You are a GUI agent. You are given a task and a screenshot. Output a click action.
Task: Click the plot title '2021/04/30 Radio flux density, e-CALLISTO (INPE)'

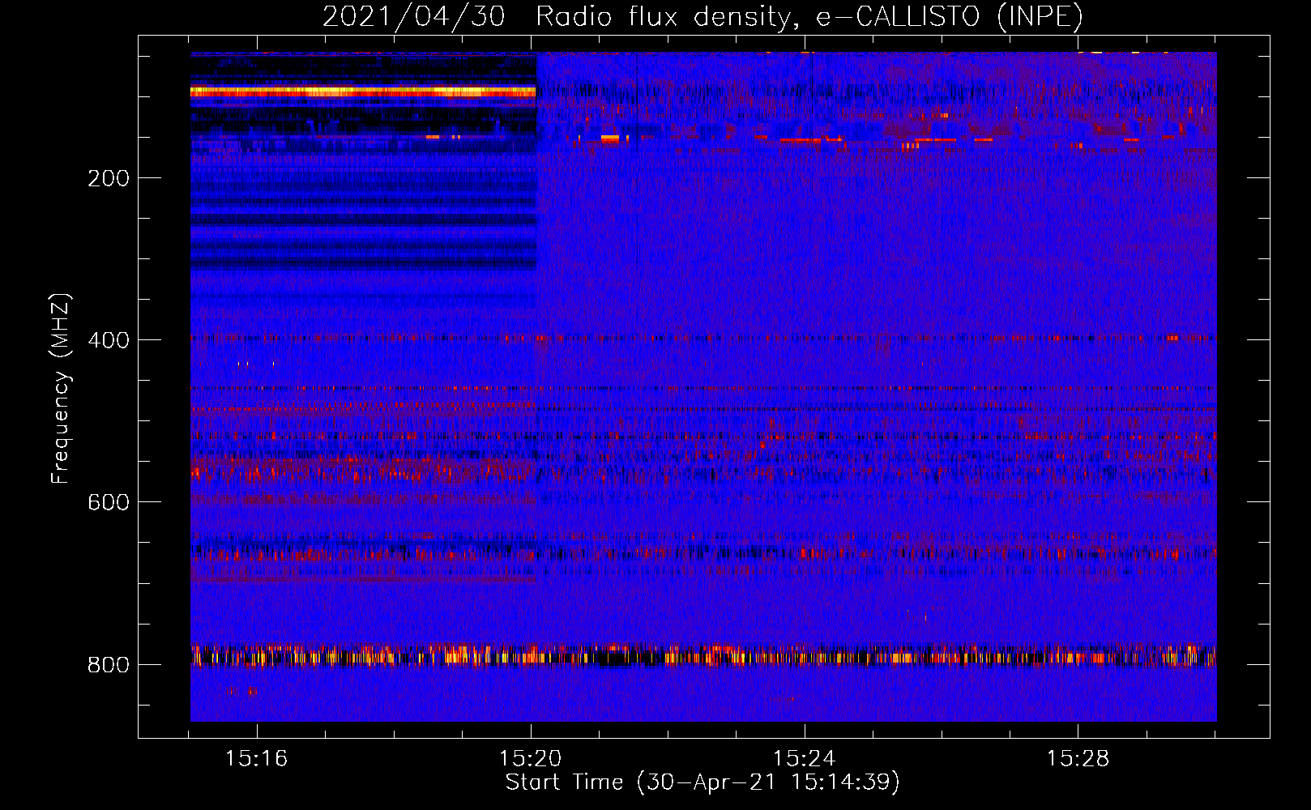[x=702, y=16]
